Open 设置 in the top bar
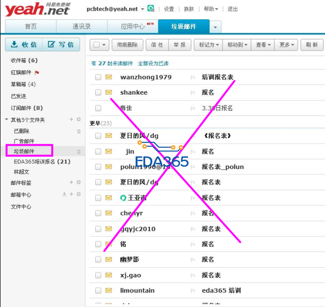This screenshot has width=325, height=307. [x=169, y=9]
